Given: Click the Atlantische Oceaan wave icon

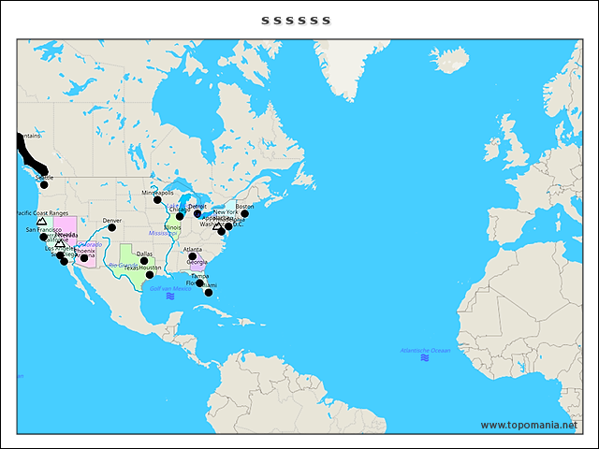Looking at the screenshot, I should point(425,357).
